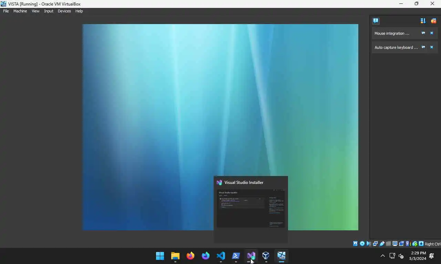The image size is (441, 264).
Task: Click the muted volume tray icon
Action: tap(401, 256)
